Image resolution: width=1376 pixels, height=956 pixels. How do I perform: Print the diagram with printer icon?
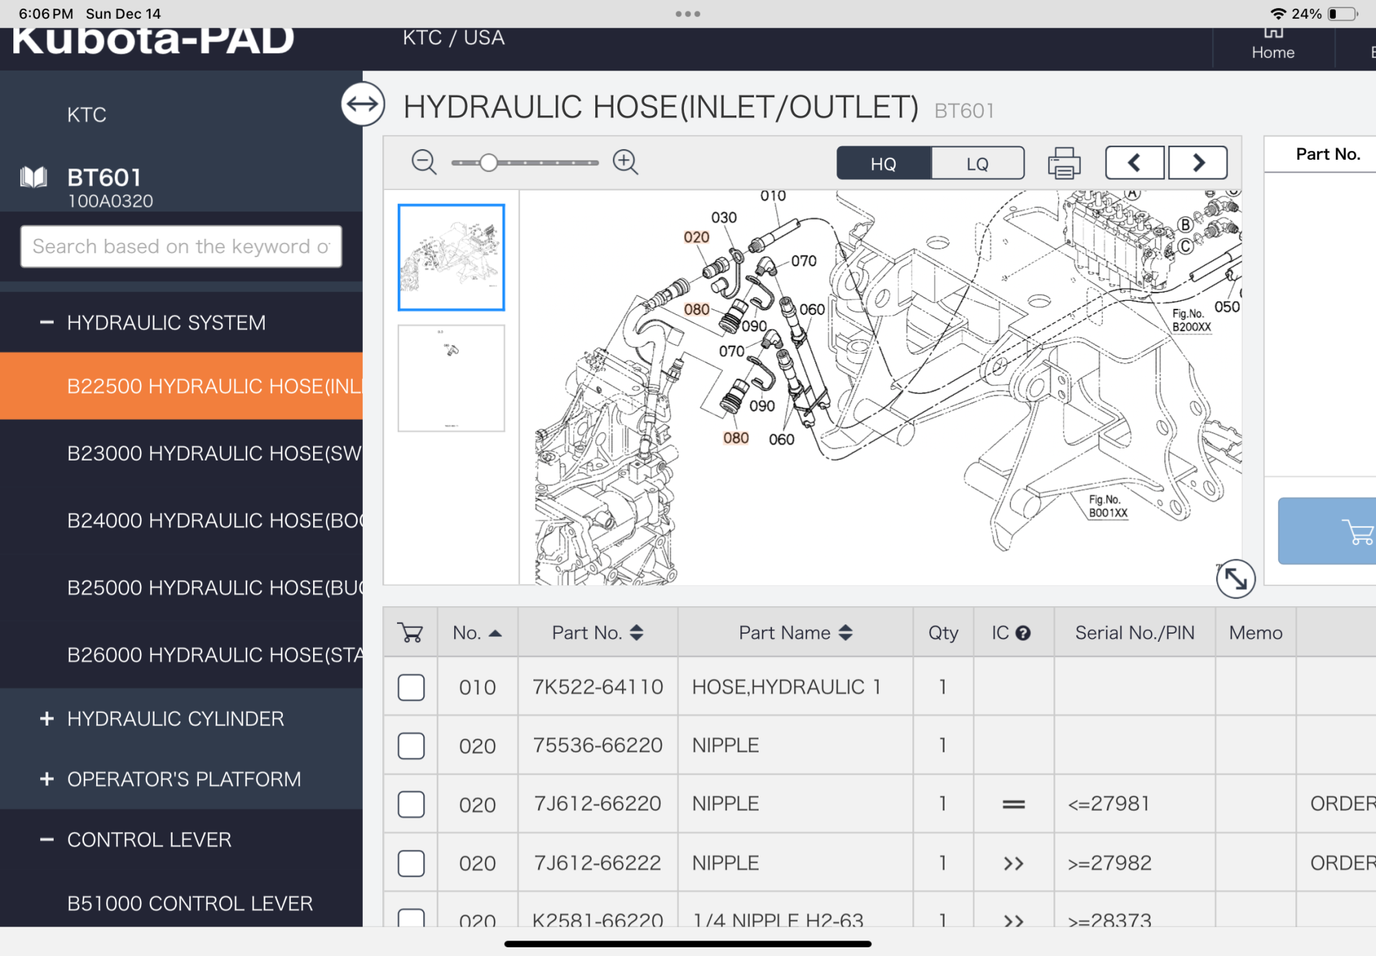pyautogui.click(x=1064, y=163)
